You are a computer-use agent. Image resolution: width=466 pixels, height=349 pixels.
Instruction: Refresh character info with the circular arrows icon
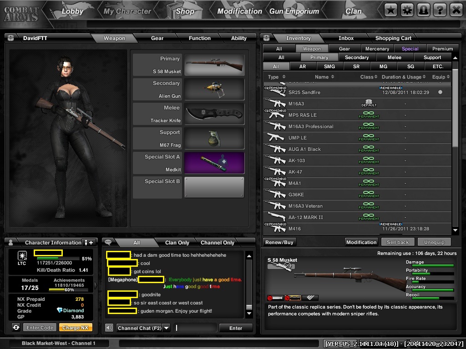[16, 327]
